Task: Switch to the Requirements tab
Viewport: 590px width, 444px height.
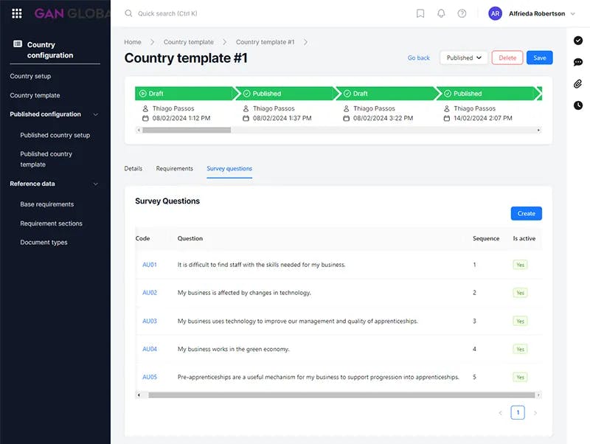Action: 174,169
